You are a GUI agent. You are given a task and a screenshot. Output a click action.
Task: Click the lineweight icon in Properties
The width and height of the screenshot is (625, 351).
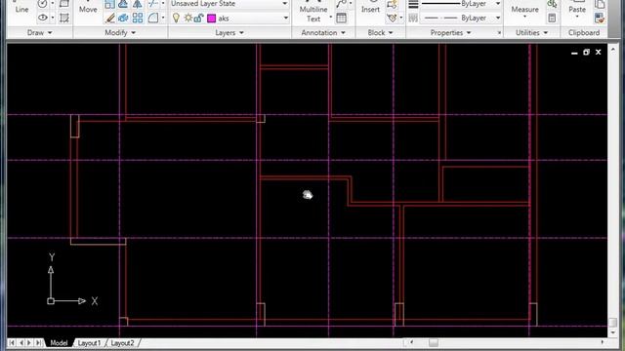point(413,4)
